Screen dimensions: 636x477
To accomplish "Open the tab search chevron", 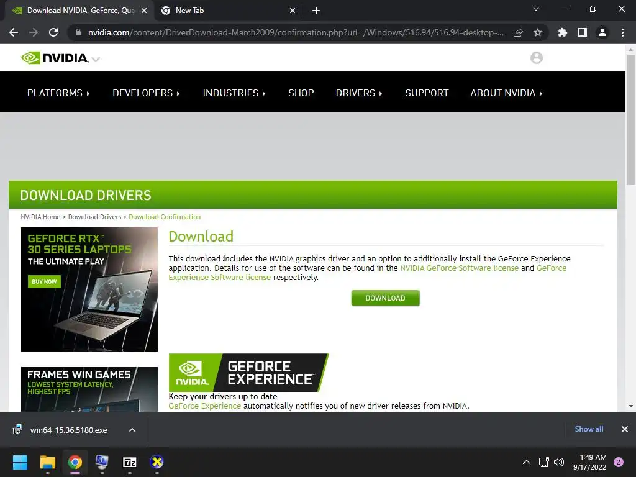I will click(536, 9).
